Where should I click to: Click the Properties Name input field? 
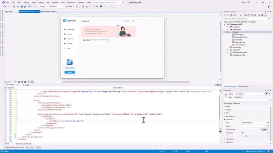click(x=249, y=94)
